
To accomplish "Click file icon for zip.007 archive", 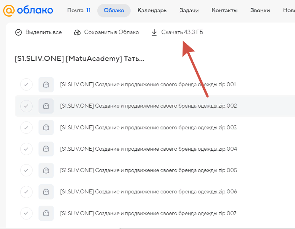I will coord(46,213).
